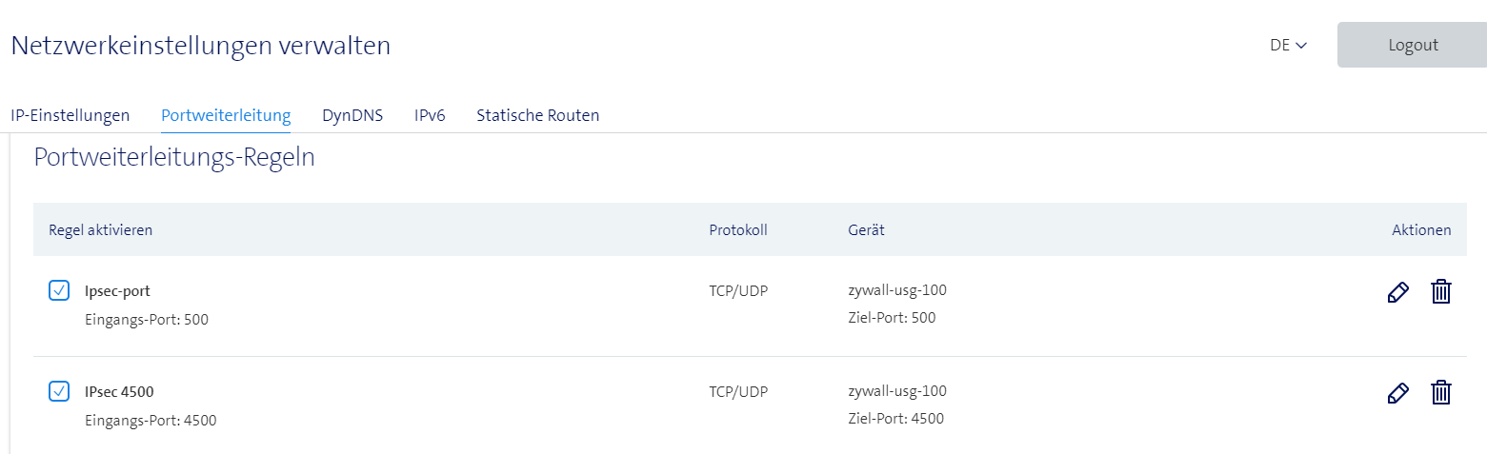Show the Statische Routen tab
This screenshot has width=1487, height=454.
click(x=537, y=116)
